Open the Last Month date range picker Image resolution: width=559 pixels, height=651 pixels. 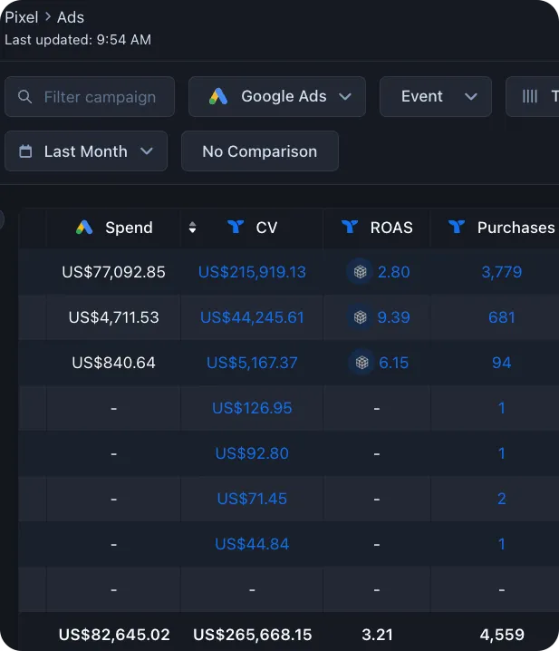[86, 151]
